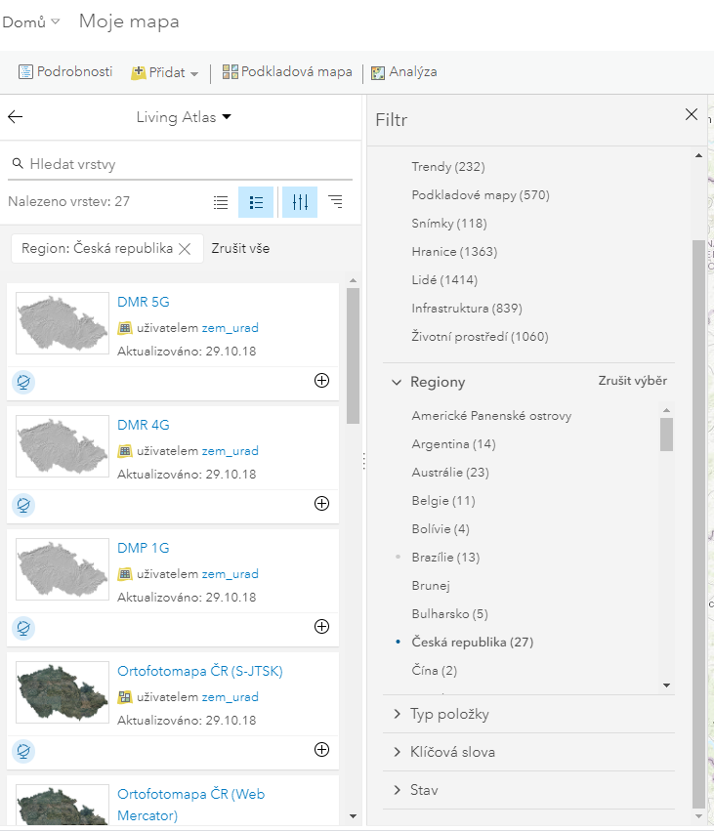Click Living Atlas badge on DMR 5G card
The height and width of the screenshot is (831, 714).
[23, 382]
